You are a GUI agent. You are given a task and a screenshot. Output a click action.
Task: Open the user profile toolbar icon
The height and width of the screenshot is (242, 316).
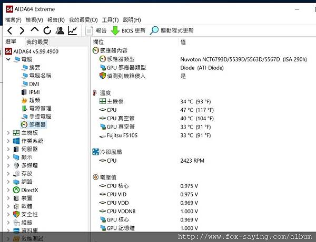click(x=60, y=30)
